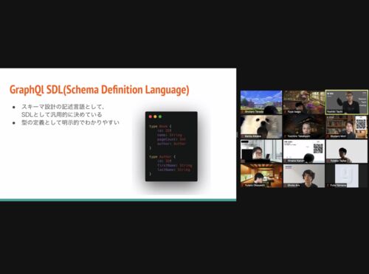
Task: Click the yellow dot in the code window
Action: (x=155, y=116)
